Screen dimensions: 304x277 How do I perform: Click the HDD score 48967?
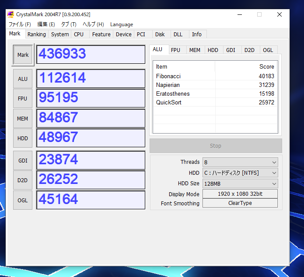[91, 138]
